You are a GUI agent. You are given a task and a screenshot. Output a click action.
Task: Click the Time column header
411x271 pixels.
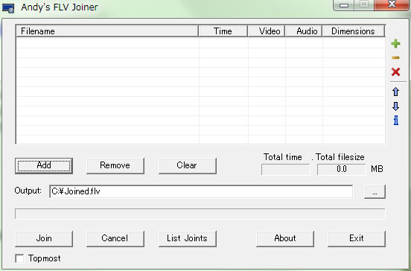pos(223,31)
